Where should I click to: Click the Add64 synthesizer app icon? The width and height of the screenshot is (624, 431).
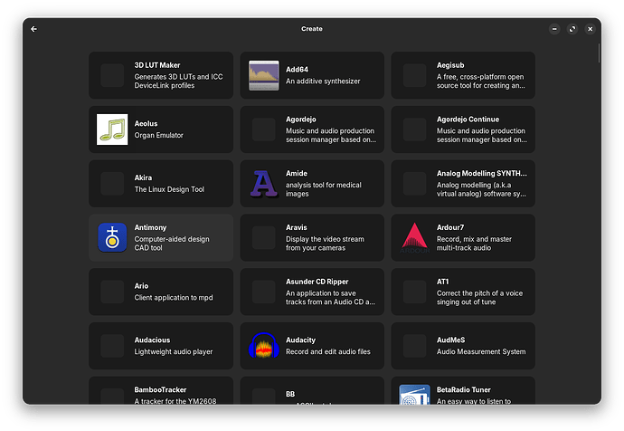coord(263,75)
